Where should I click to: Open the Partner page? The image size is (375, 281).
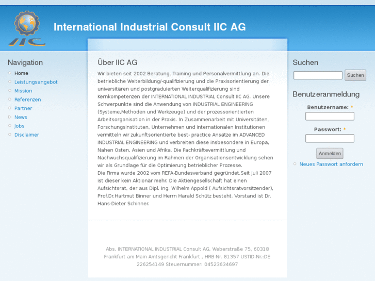(x=23, y=108)
